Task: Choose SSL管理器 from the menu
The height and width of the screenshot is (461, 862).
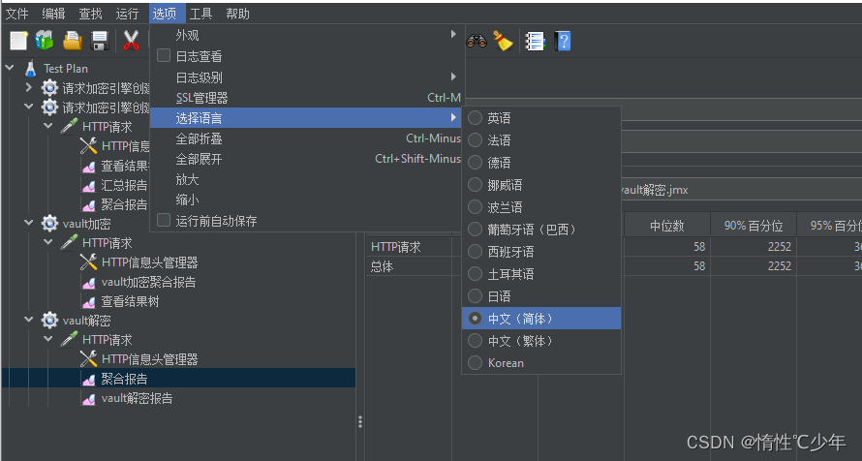Action: point(307,98)
